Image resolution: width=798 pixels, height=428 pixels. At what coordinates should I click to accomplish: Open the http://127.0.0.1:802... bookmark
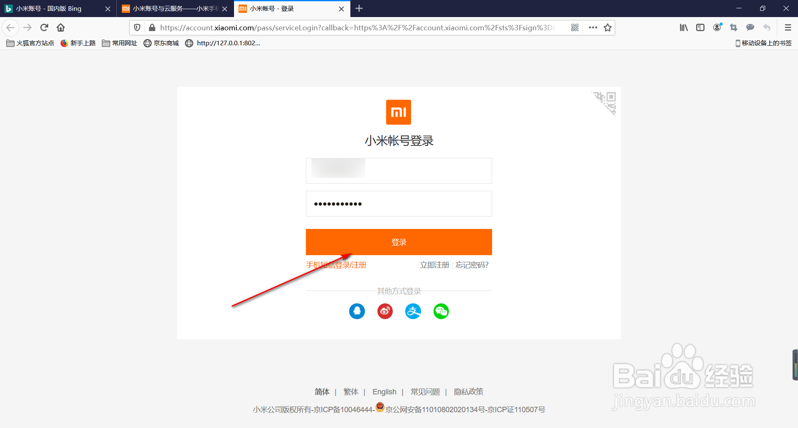[223, 43]
